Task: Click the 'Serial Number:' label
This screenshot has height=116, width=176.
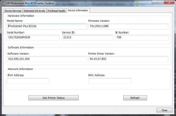Action: pyautogui.click(x=16, y=32)
